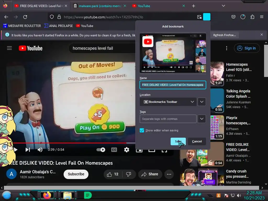This screenshot has height=201, width=268.
Task: Open the video settings gear
Action: coord(127,150)
